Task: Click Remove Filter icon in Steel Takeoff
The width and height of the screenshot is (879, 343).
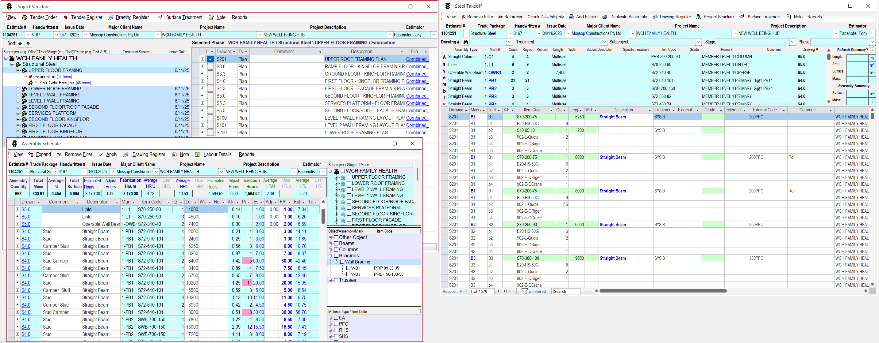Action: [463, 17]
